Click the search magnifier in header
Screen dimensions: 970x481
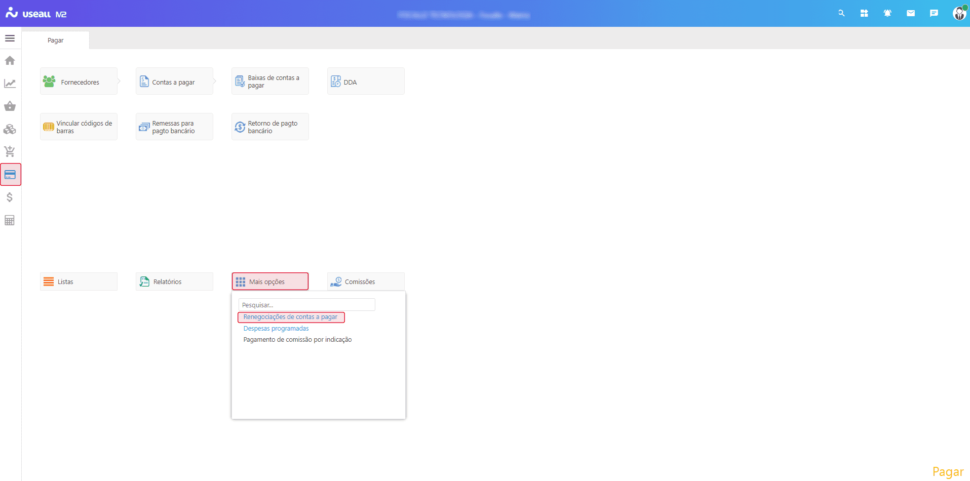[x=841, y=14]
